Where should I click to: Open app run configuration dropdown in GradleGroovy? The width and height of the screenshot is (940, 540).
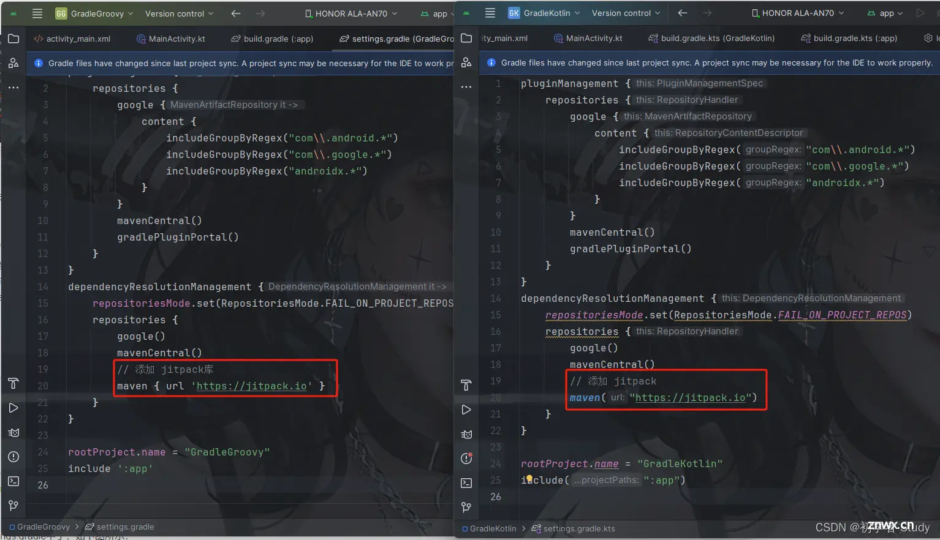pyautogui.click(x=438, y=13)
